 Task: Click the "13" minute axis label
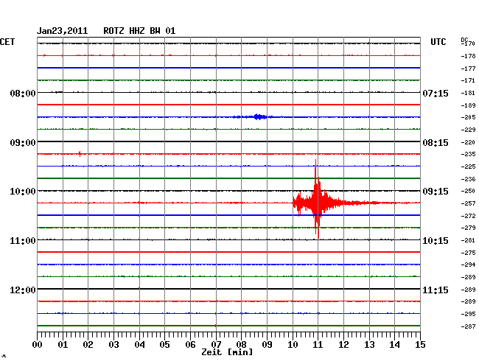(369, 345)
